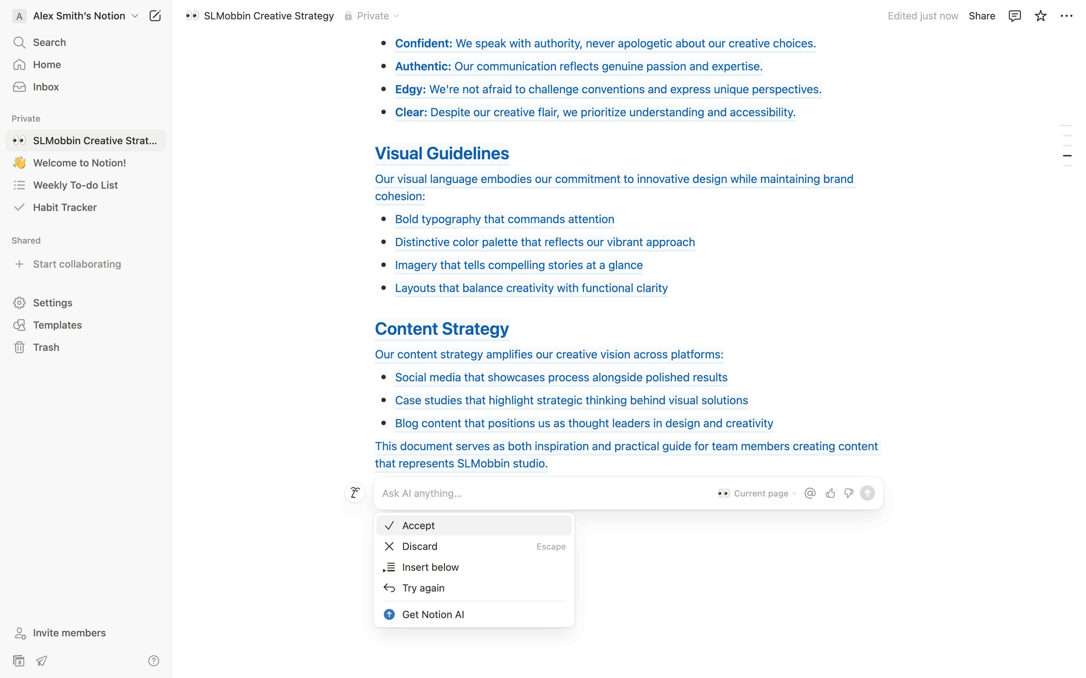Click Invite members in the sidebar

(x=69, y=633)
